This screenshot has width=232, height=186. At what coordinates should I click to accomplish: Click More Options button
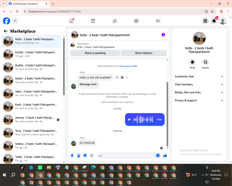(x=144, y=53)
